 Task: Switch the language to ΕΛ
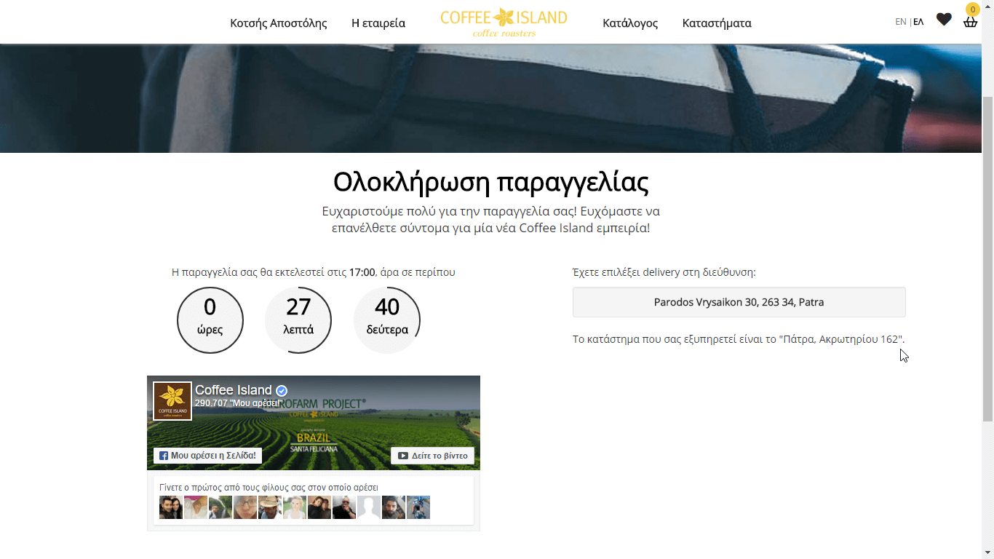(x=918, y=22)
